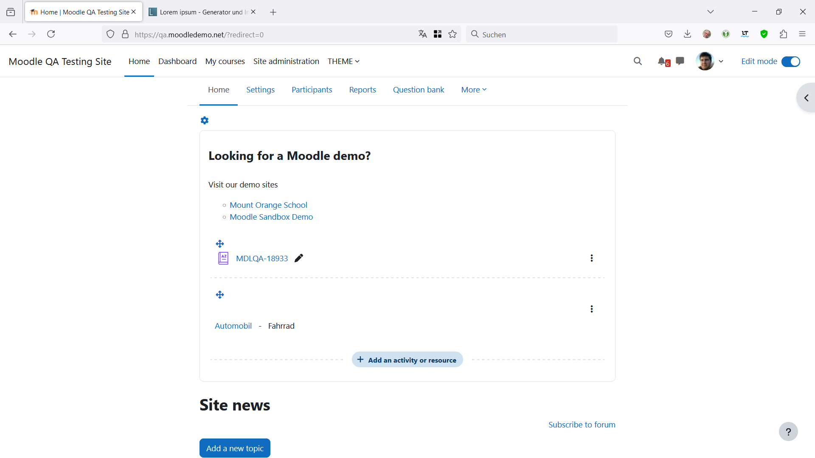Click Add a new topic button
The width and height of the screenshot is (815, 458).
pyautogui.click(x=235, y=448)
